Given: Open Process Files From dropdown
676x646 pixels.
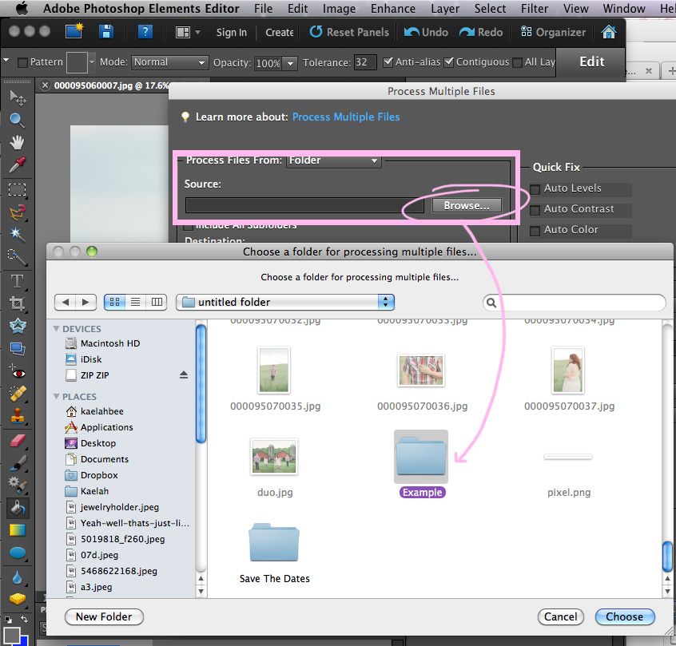Looking at the screenshot, I should pyautogui.click(x=333, y=161).
